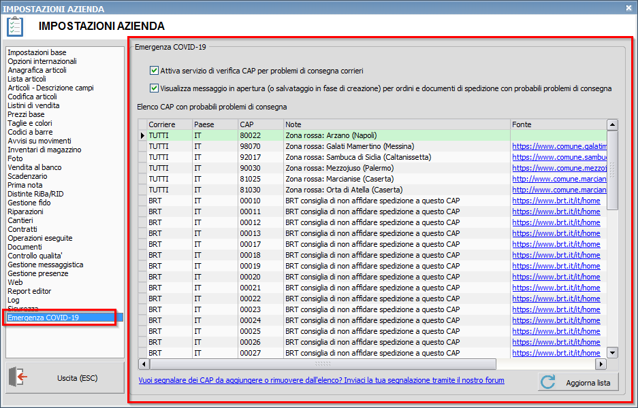Click the Uscita (ESC) button
Viewport: 638px width, 408px height.
65,377
